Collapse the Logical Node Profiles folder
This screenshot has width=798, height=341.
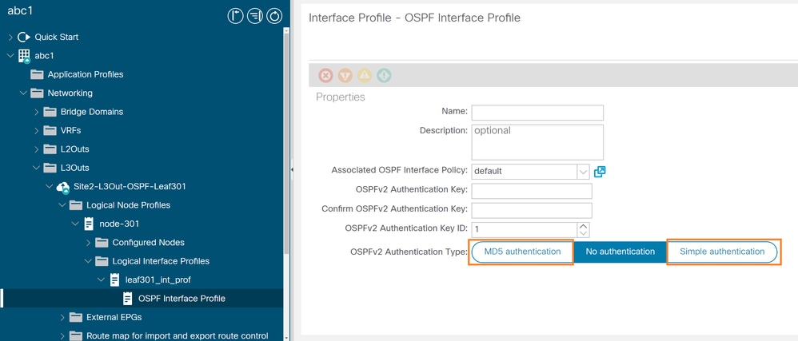coord(62,205)
